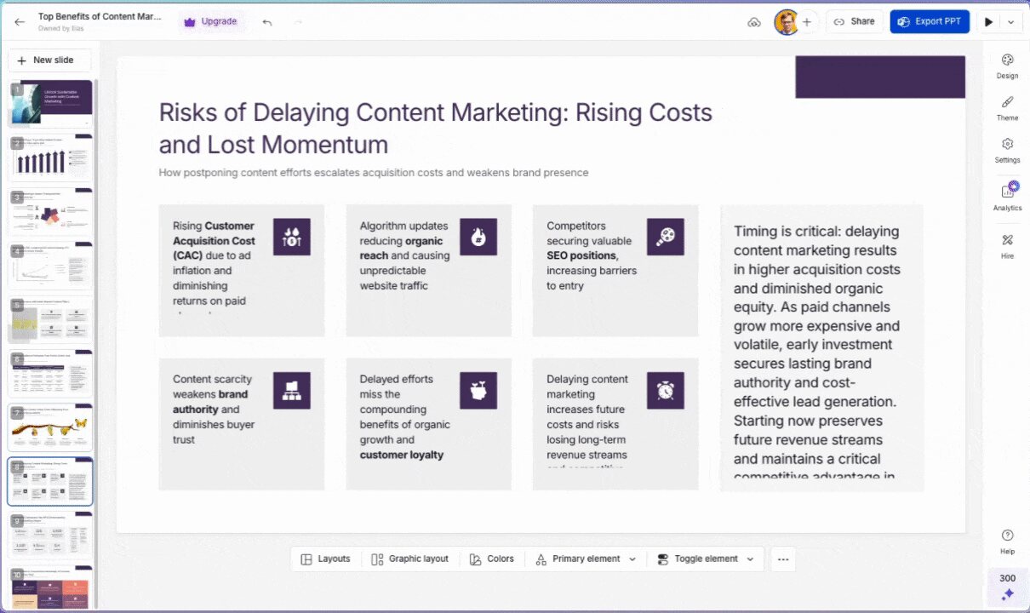Add collaborator with plus icon

(x=807, y=22)
